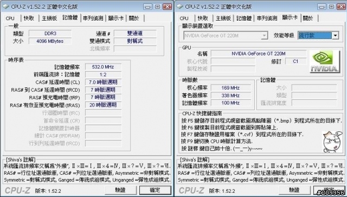The image size is (347, 197).
Task: Click the DDR3 memory type field
Action: coord(50,34)
